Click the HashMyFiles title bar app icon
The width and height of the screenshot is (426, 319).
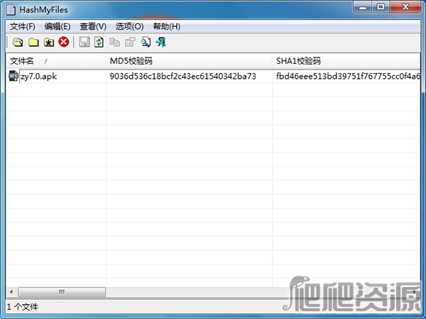[x=11, y=10]
